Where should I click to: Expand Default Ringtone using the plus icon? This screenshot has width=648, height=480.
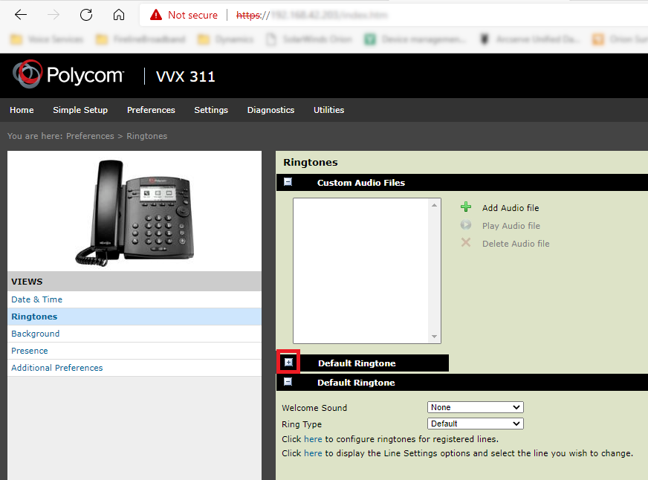288,363
